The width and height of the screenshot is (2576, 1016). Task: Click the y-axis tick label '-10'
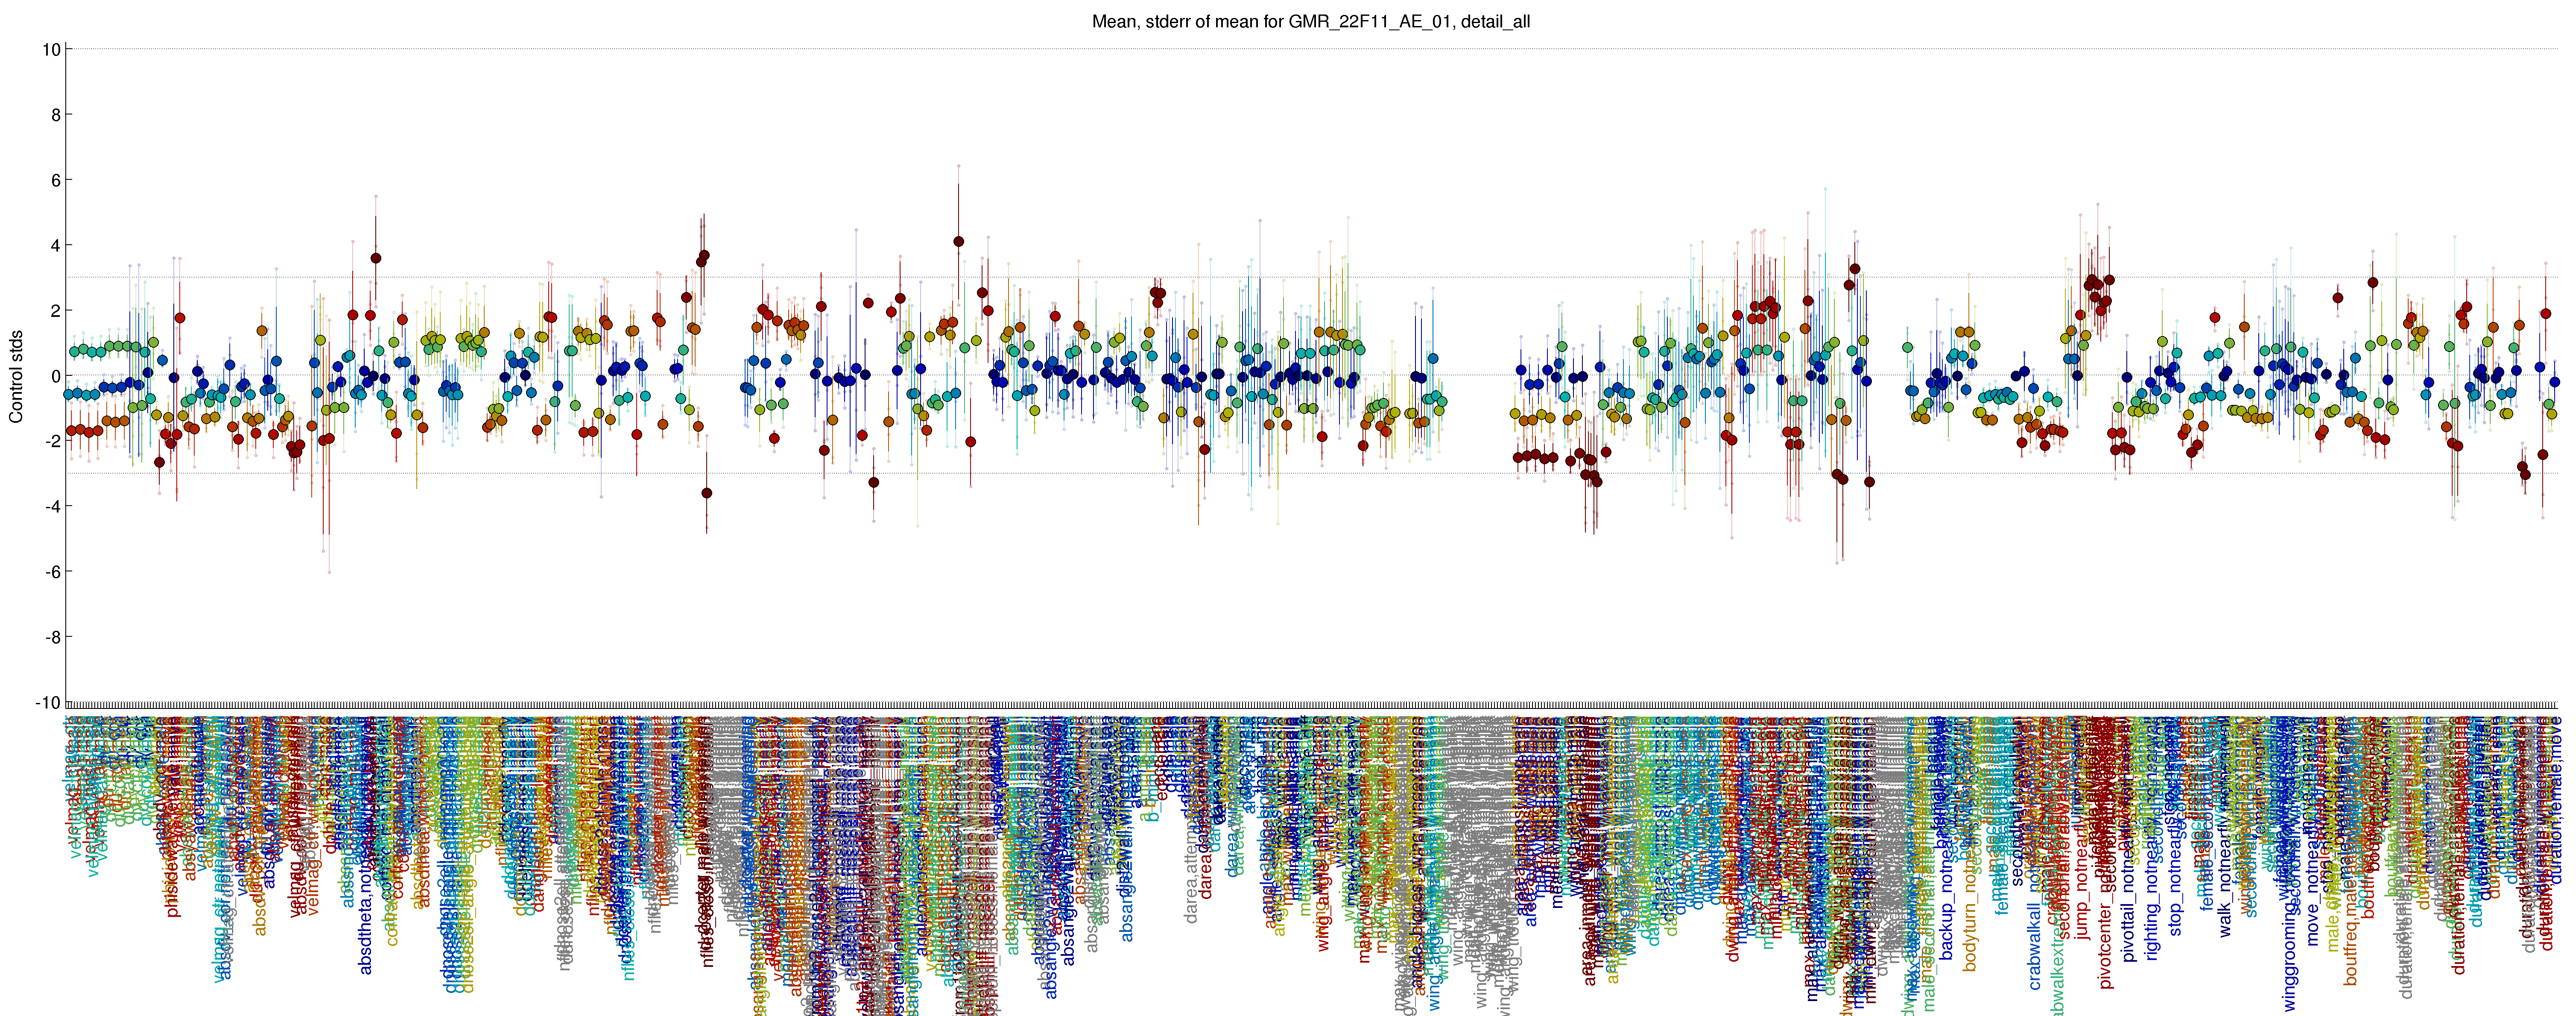click(48, 703)
